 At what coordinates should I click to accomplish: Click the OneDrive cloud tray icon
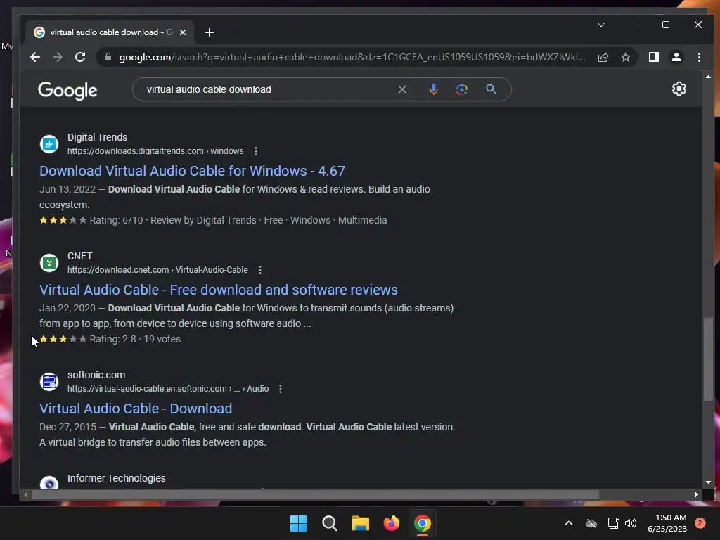591,523
